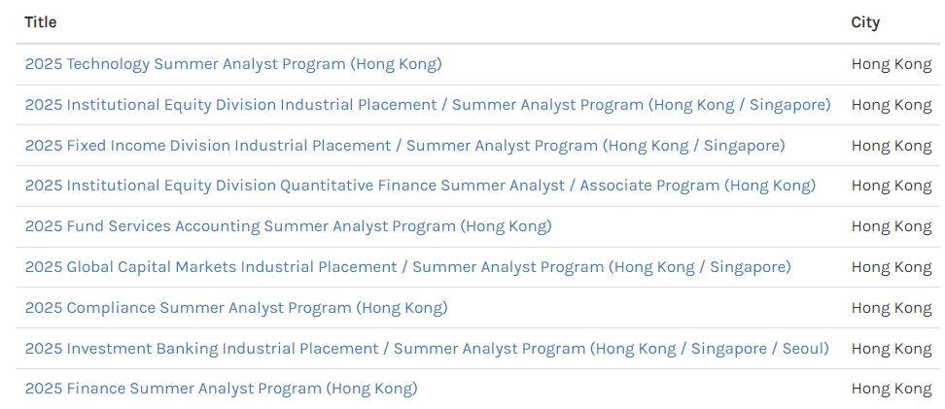Click Hong Kong city cell in Investment Banking row
Viewport: 945px width, 409px height.
click(892, 349)
